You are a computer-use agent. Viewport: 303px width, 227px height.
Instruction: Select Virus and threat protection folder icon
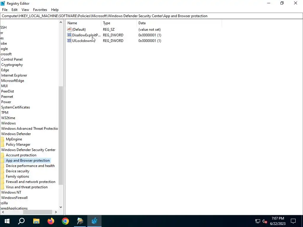pos(2,187)
